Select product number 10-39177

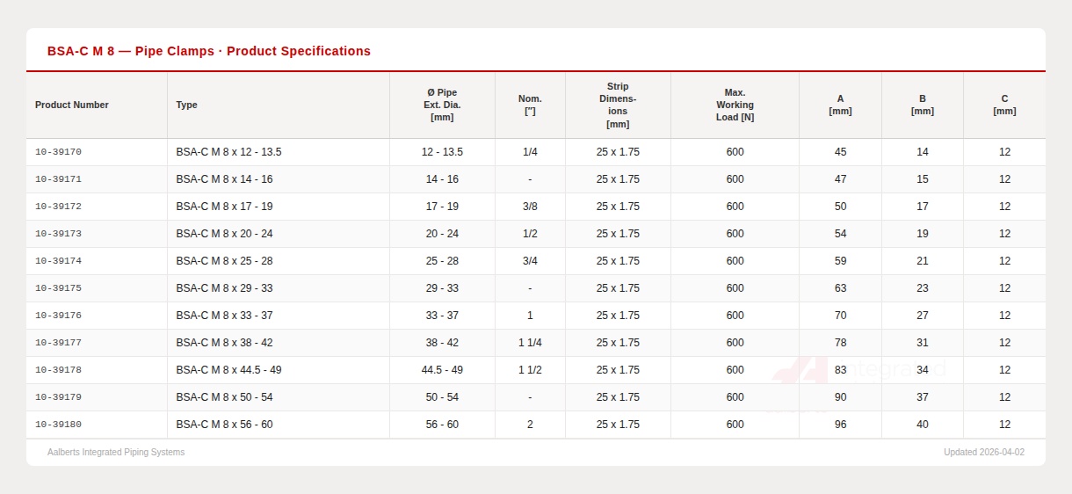58,343
